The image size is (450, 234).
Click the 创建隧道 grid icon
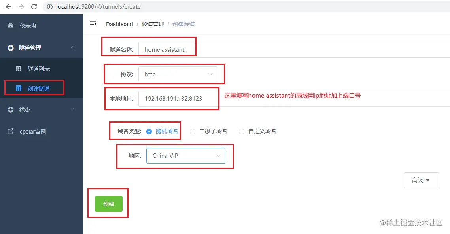coord(19,88)
